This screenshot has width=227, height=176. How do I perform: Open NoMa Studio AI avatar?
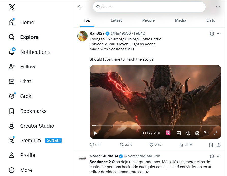(x=83, y=159)
